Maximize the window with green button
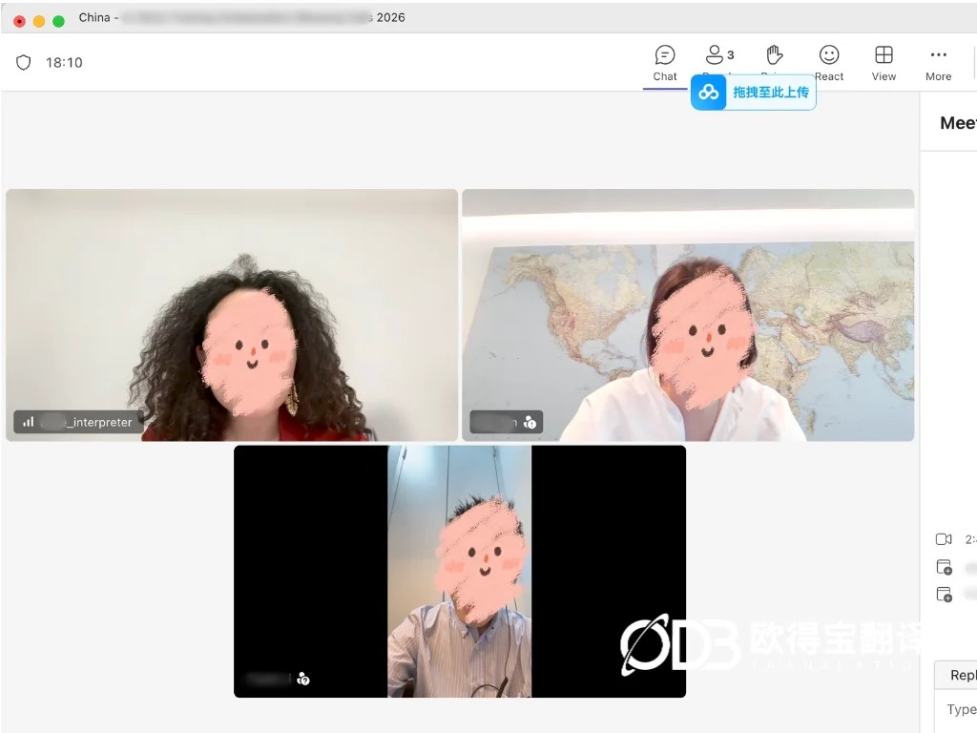 [58, 21]
